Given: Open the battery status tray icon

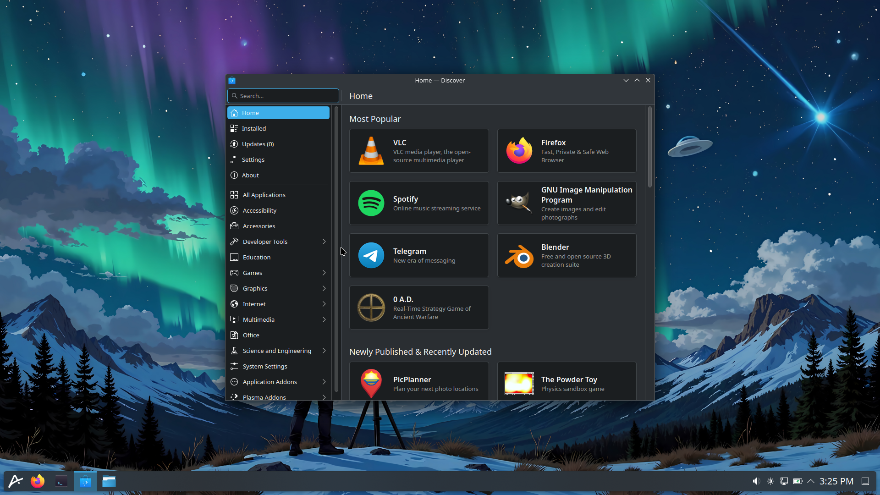Looking at the screenshot, I should click(797, 481).
